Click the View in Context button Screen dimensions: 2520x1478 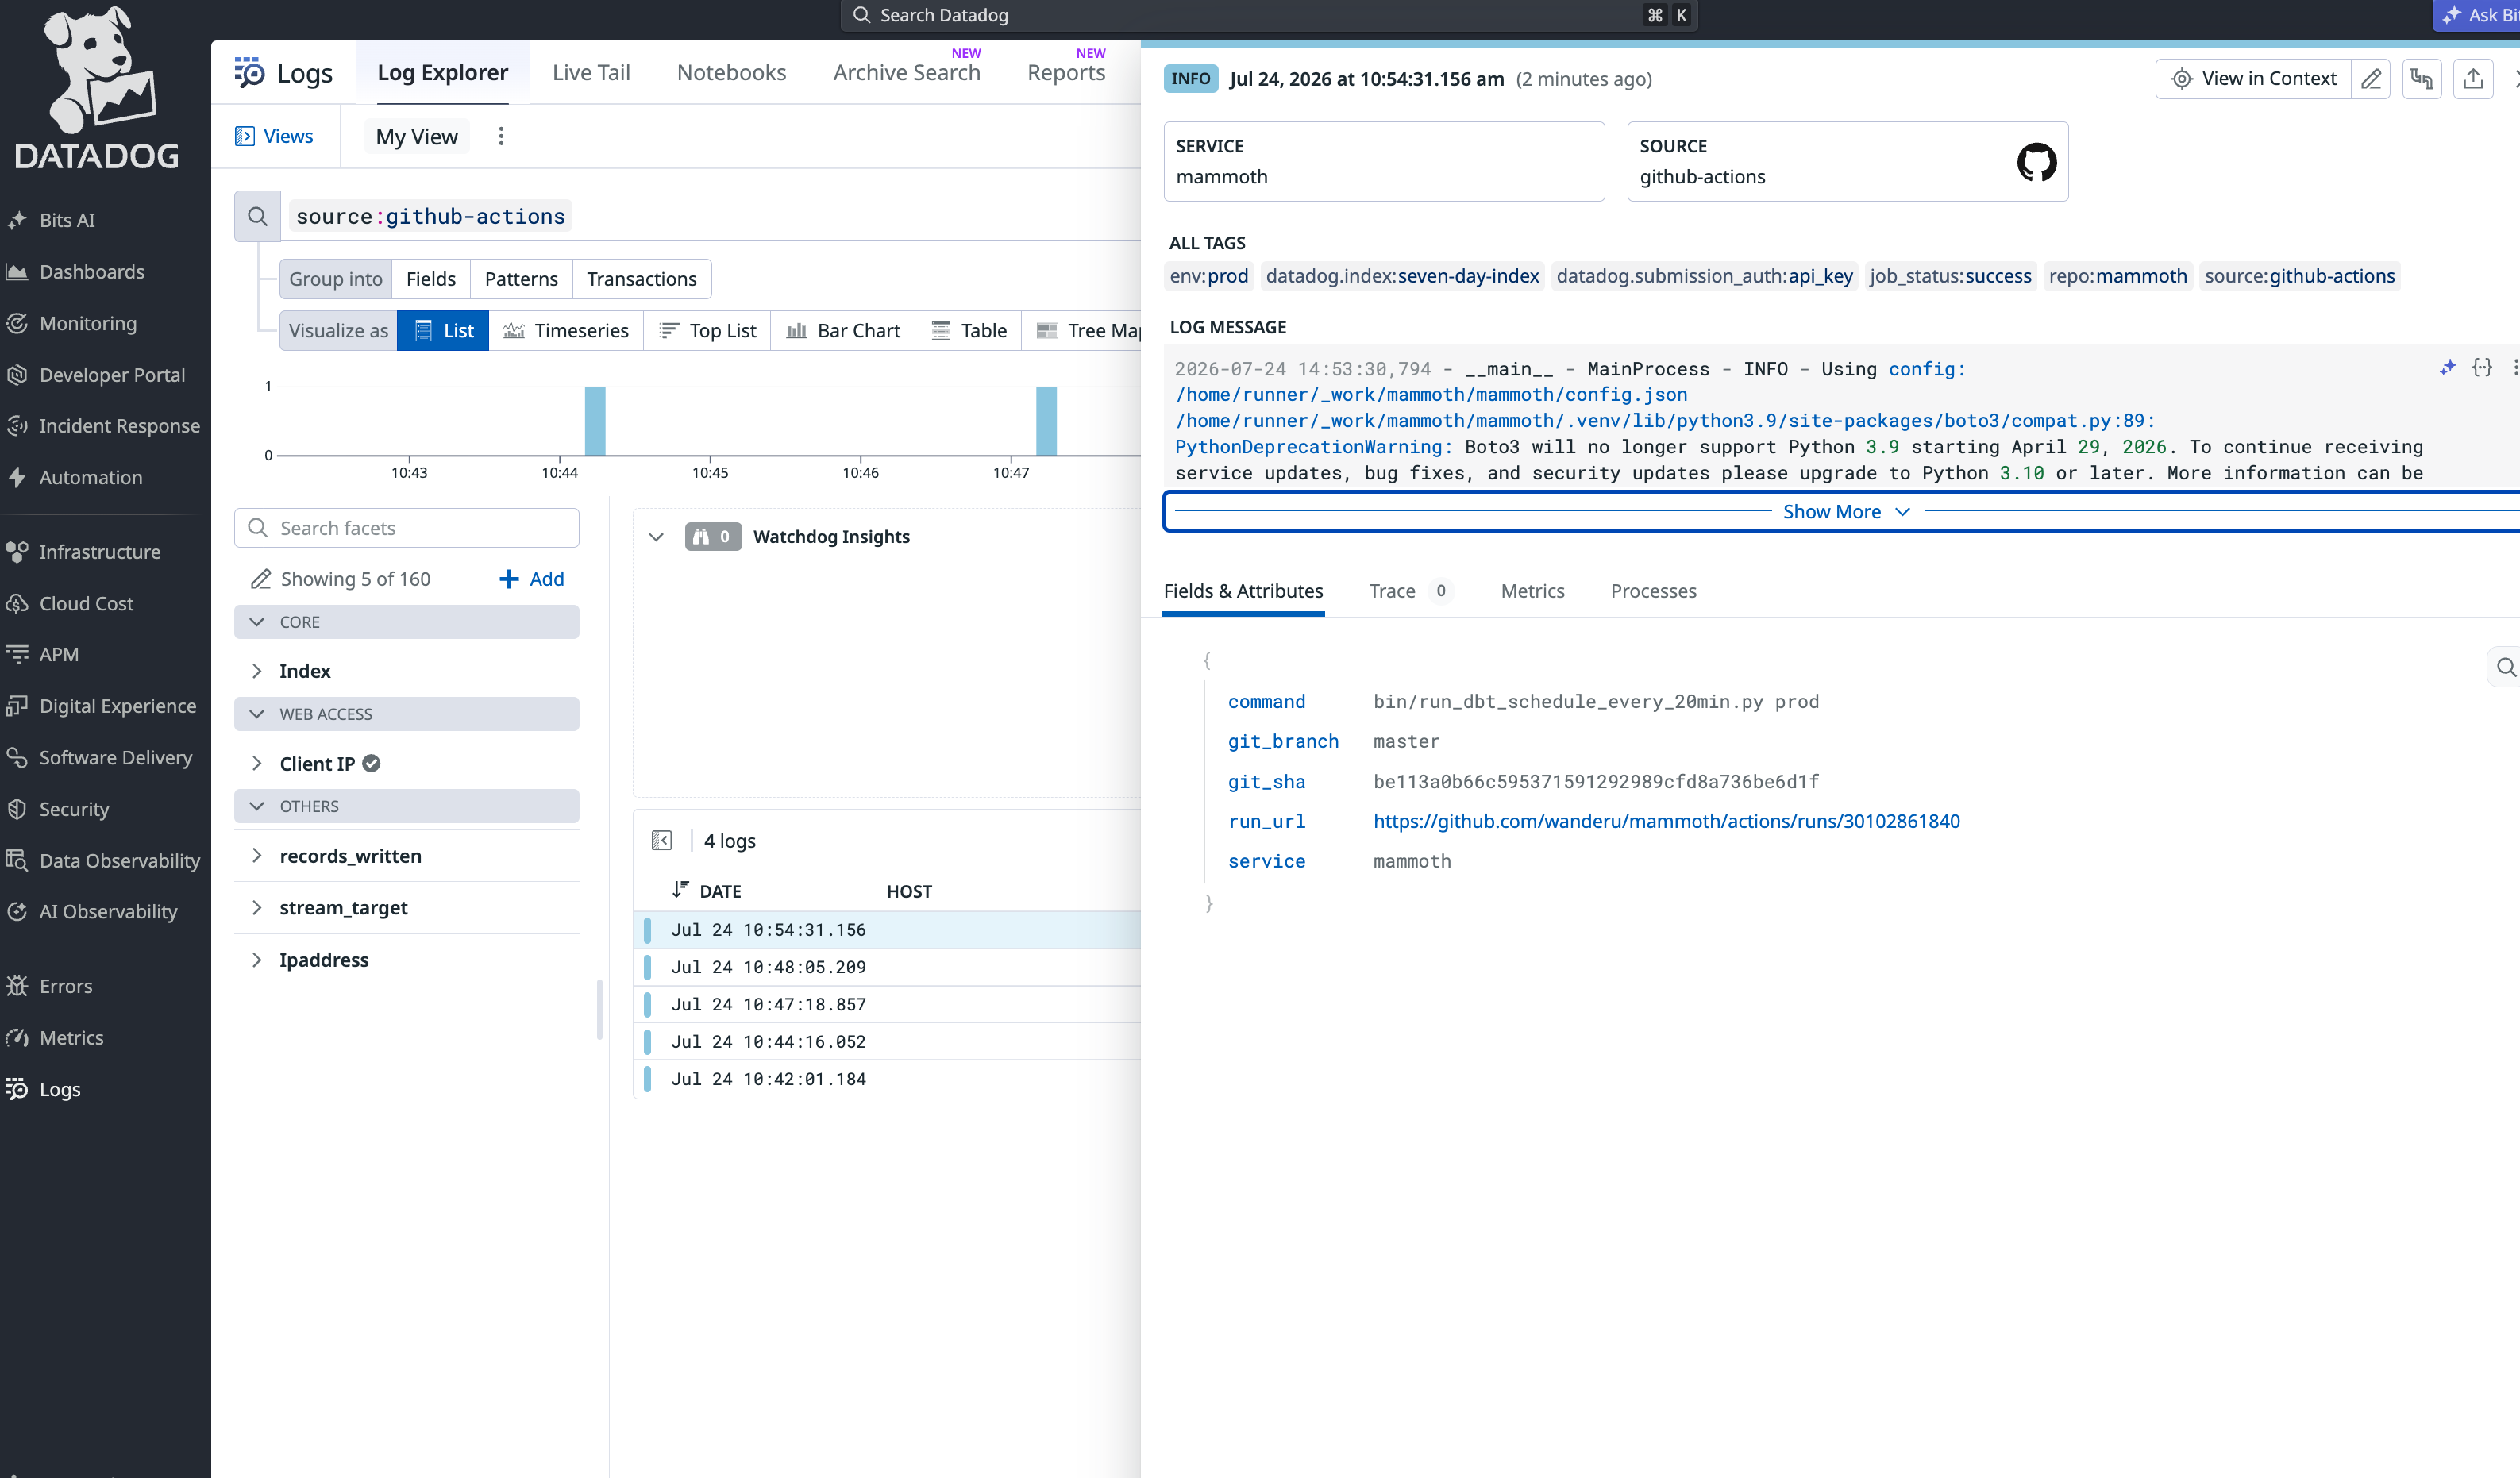pyautogui.click(x=2254, y=79)
